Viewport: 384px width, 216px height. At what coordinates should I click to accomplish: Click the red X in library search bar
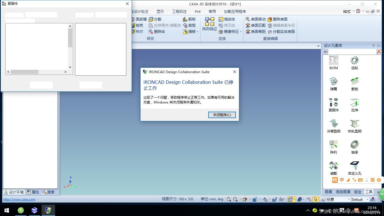pos(379,52)
